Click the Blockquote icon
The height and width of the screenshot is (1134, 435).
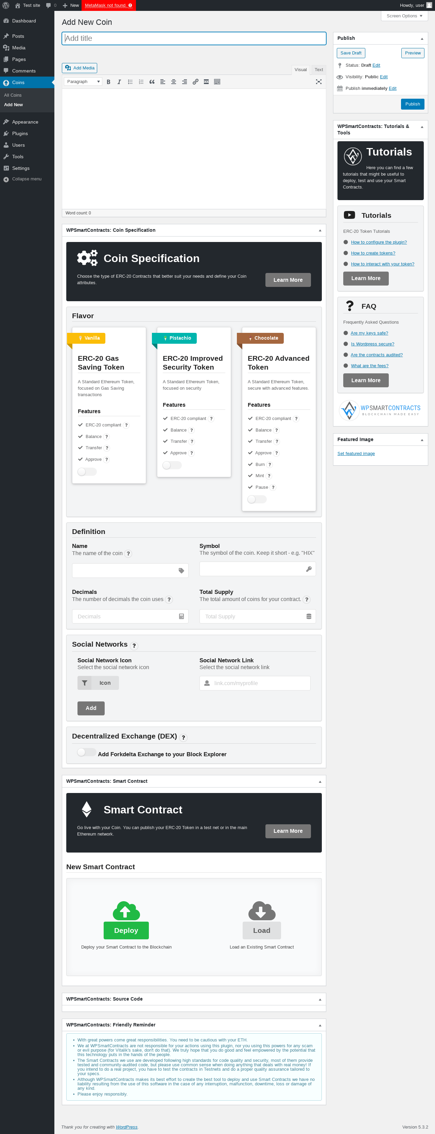tap(152, 82)
